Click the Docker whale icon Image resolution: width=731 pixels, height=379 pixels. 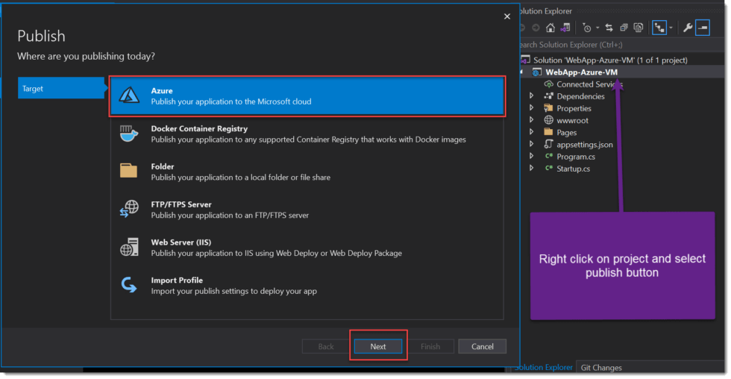[x=129, y=134]
